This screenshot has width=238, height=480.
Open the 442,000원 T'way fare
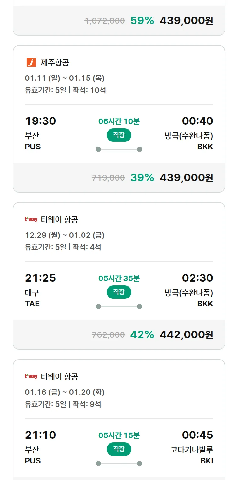point(186,334)
